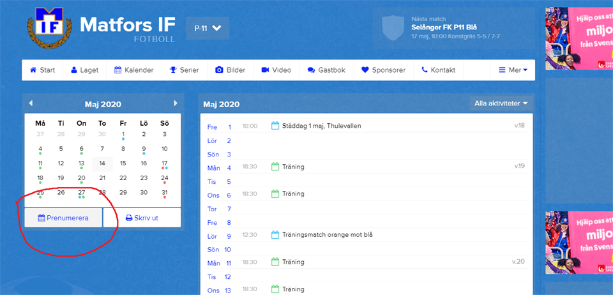Click the Prenumerera subscribe button
Viewport: 613px width, 295px height.
coord(63,218)
